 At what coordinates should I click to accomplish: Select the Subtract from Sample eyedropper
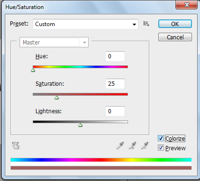(x=145, y=145)
